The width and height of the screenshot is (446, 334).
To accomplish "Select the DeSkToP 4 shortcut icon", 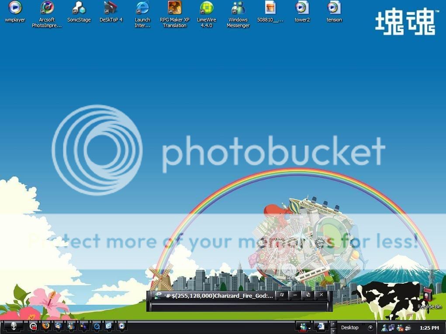I will tap(111, 8).
